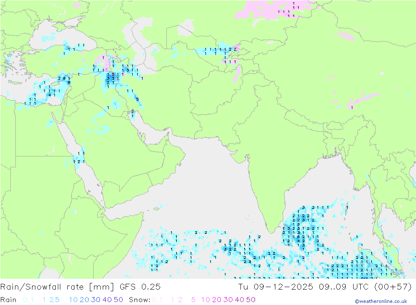Click the rain legend value 0.1
Image resolution: width=416 pixels, height=305 pixels.
28,300
